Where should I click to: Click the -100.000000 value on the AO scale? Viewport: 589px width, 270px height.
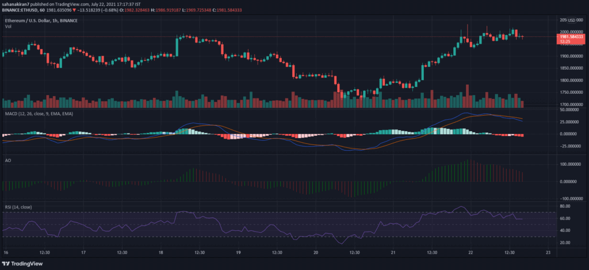(x=571, y=199)
